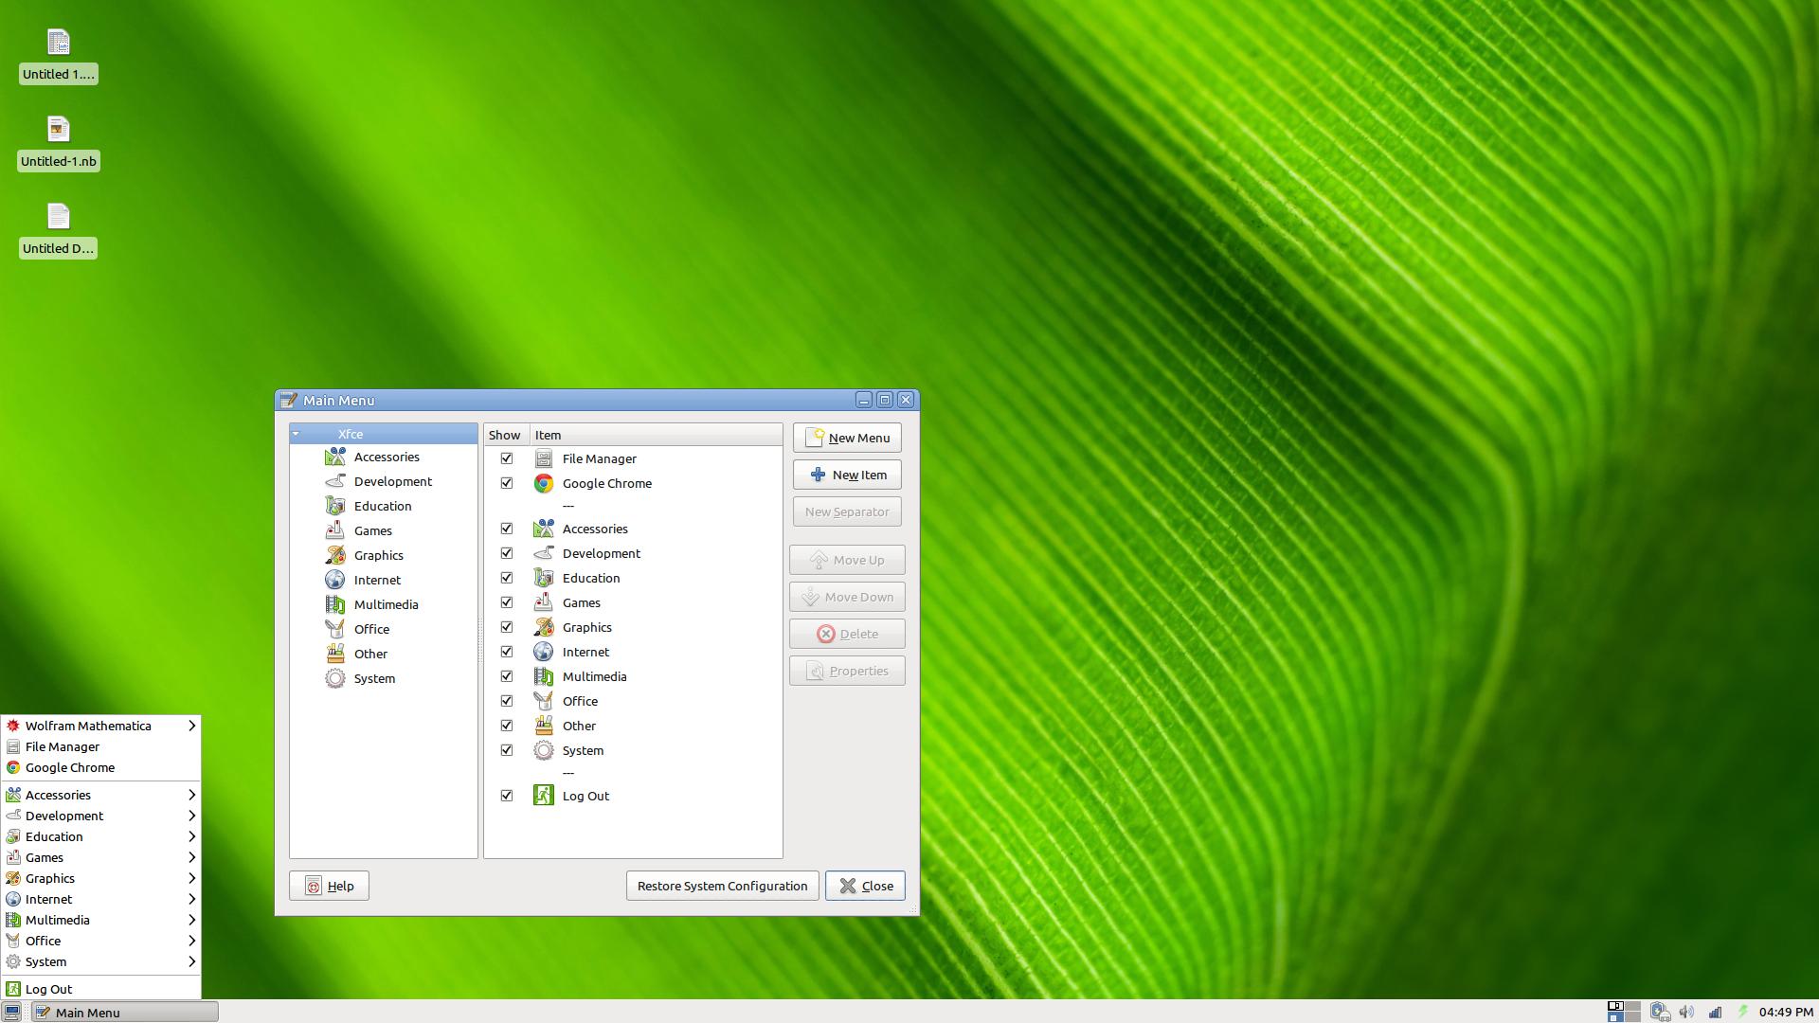1819x1023 pixels.
Task: Select Google Chrome from the popup menu
Action: point(69,767)
